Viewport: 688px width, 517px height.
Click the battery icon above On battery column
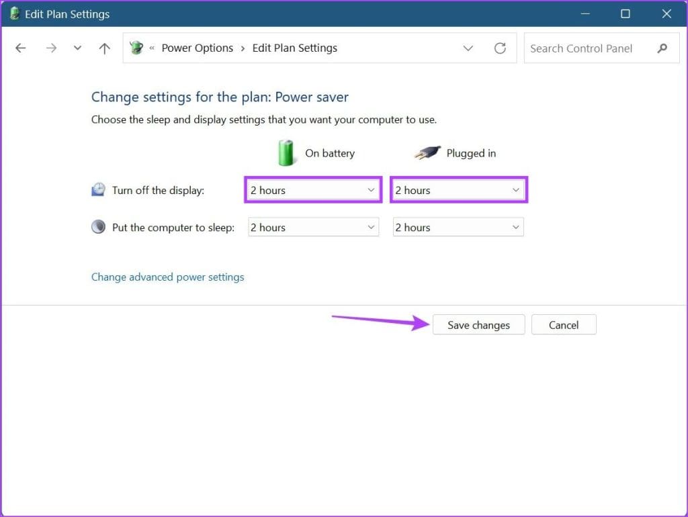point(285,152)
